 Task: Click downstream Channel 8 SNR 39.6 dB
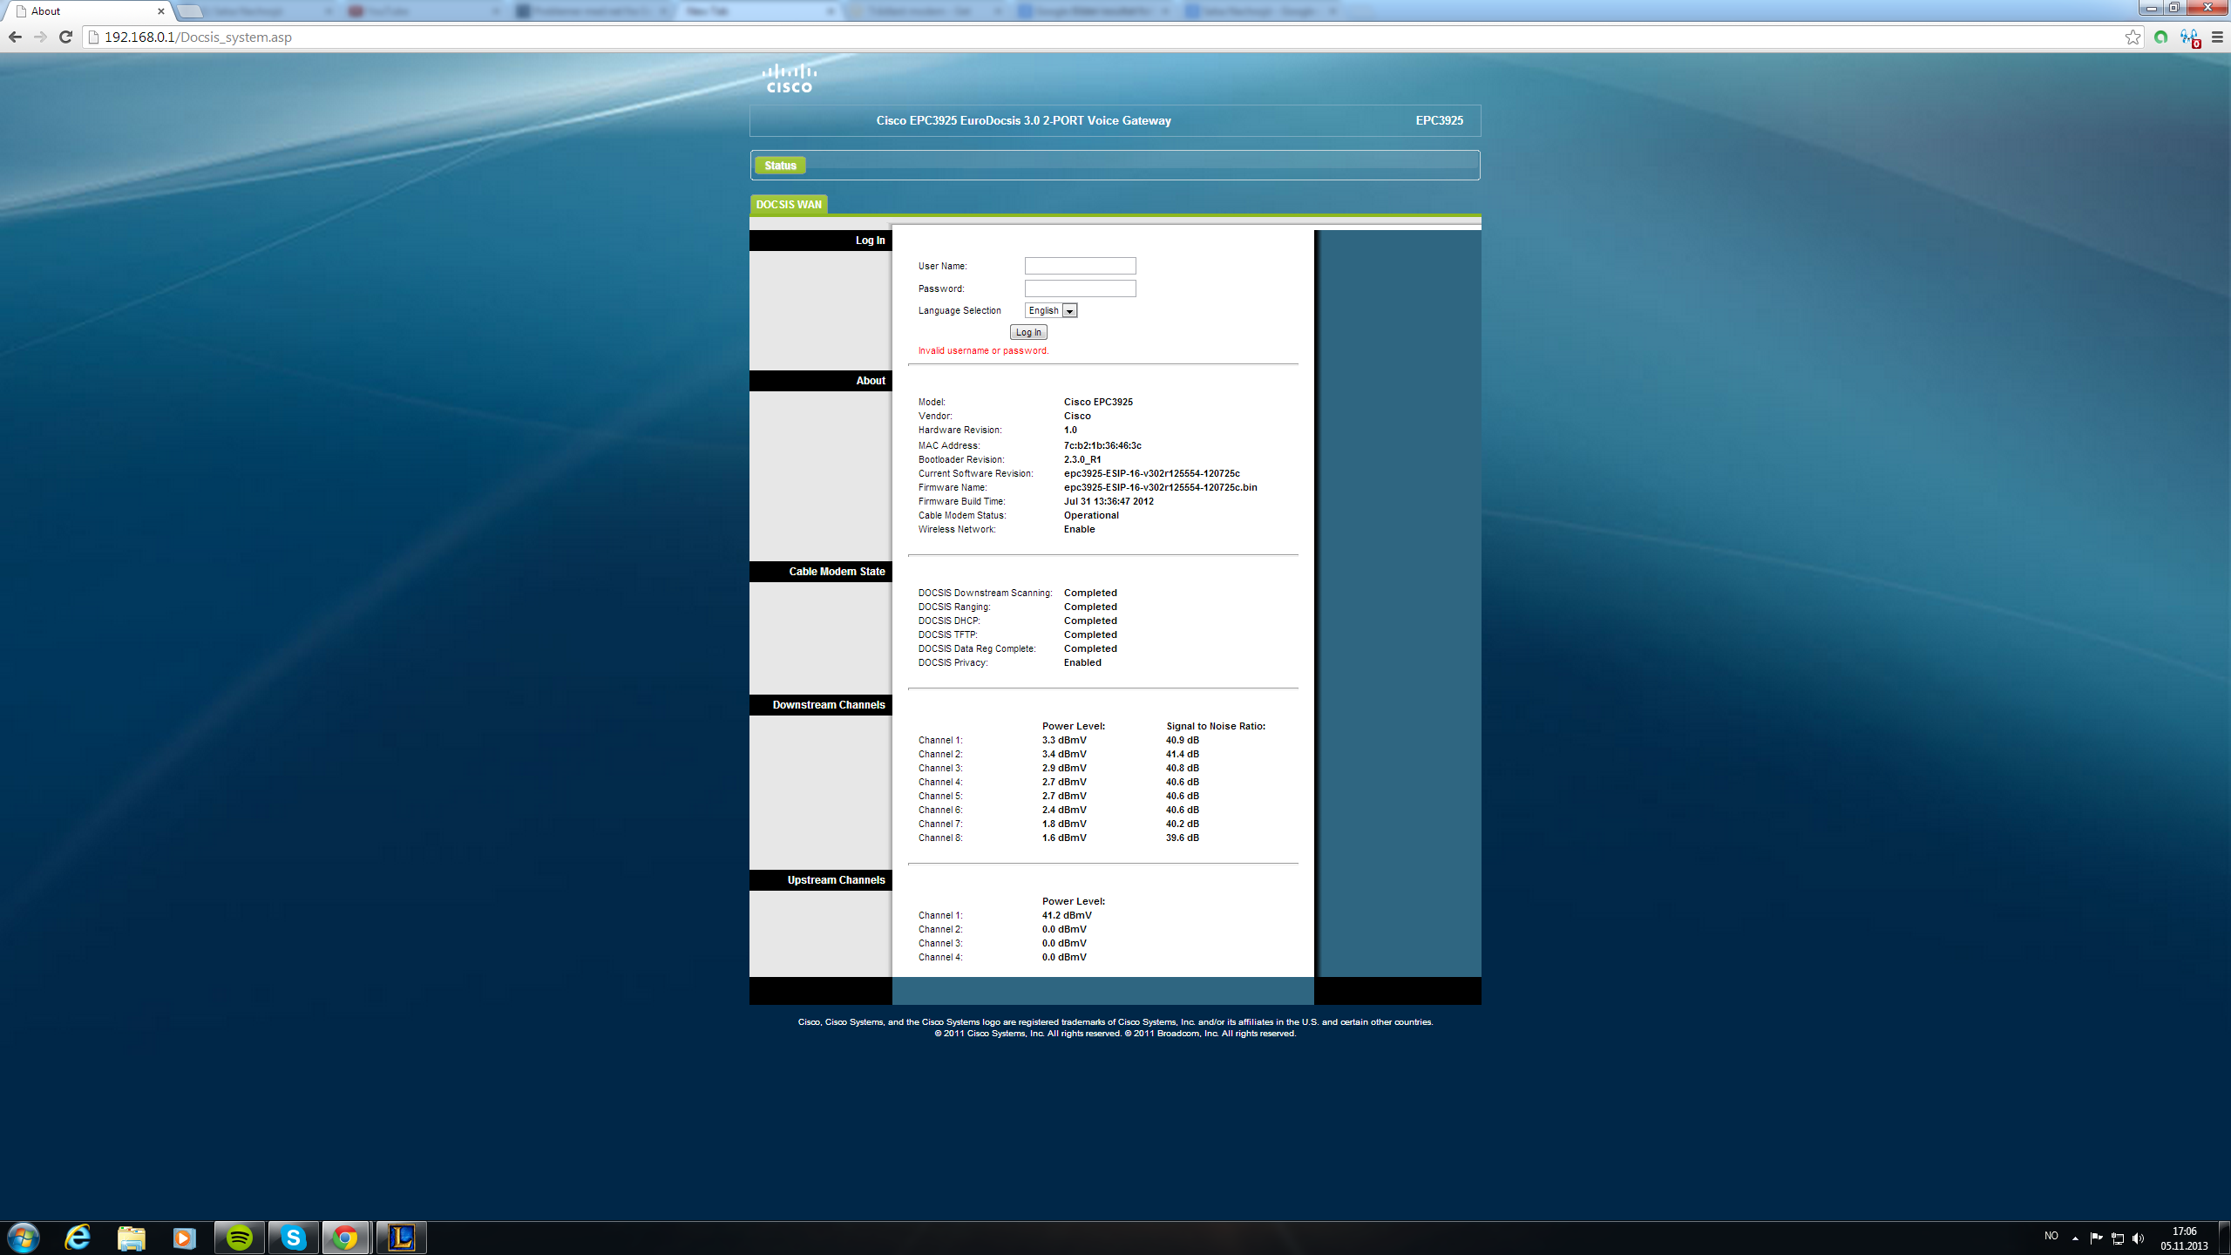pos(1182,838)
